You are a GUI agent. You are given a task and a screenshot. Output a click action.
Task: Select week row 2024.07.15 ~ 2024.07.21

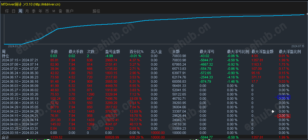[x=19, y=60]
